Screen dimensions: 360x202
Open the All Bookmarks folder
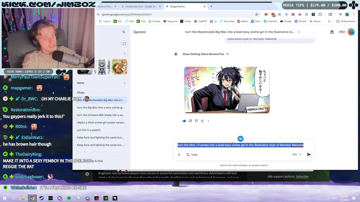(346, 21)
